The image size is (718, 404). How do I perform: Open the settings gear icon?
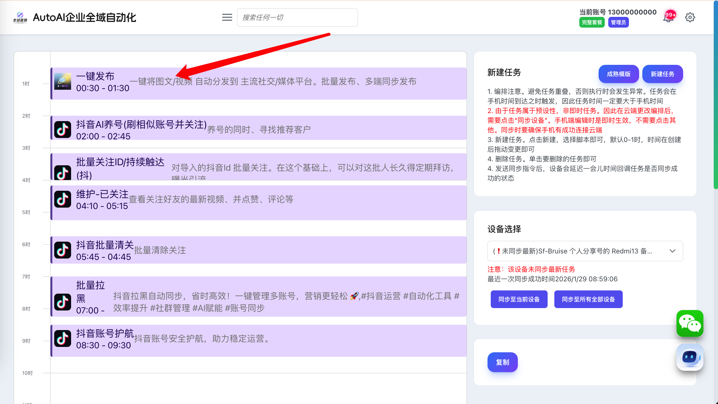click(x=690, y=17)
